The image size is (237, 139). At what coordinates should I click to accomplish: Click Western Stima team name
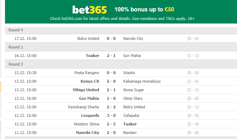(x=86, y=124)
